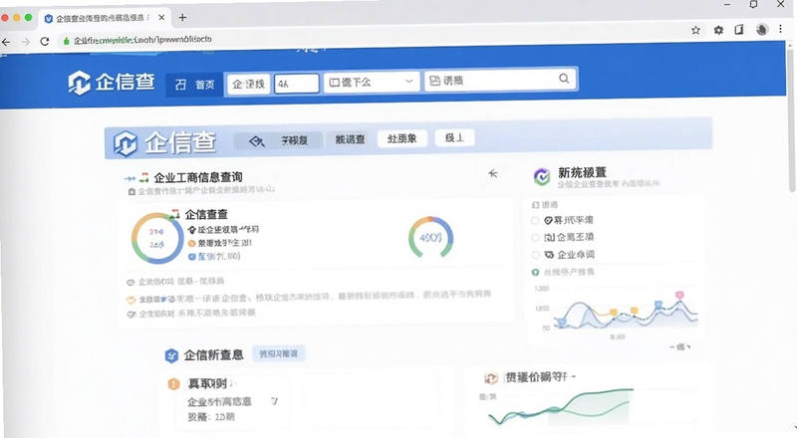
Task: Expand the dropdown next to the 4A field
Action: click(x=372, y=82)
